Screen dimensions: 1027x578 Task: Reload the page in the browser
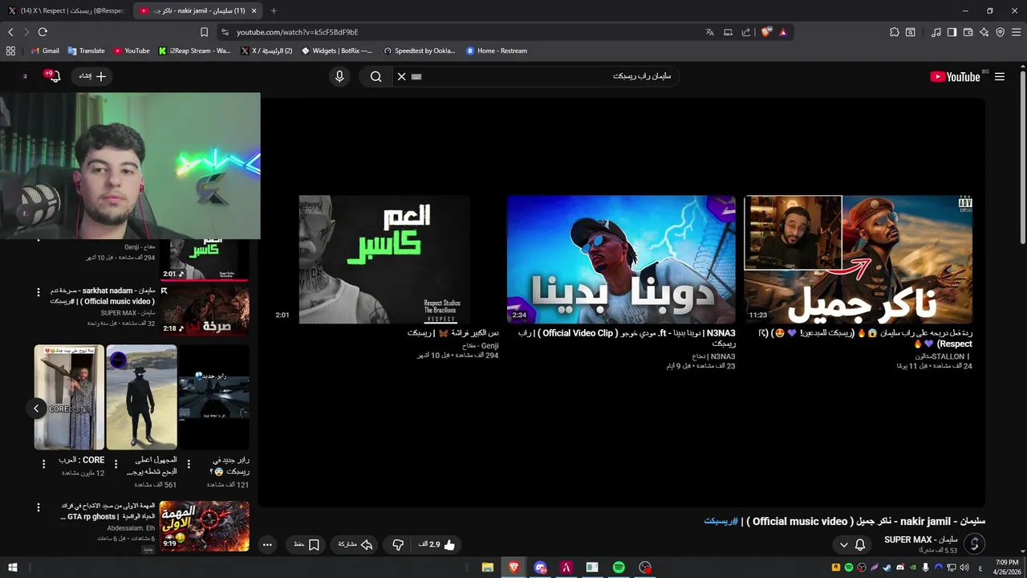43,32
